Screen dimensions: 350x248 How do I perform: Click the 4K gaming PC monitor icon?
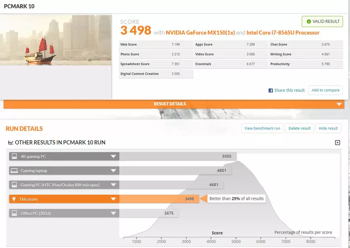[14, 157]
